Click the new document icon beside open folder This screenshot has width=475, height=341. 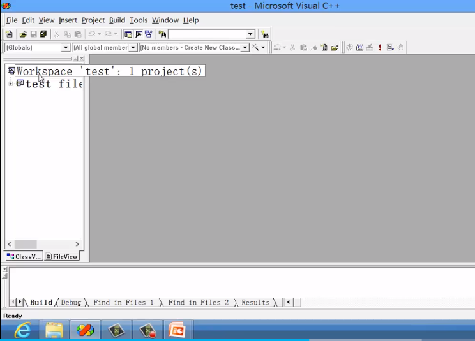(324, 47)
